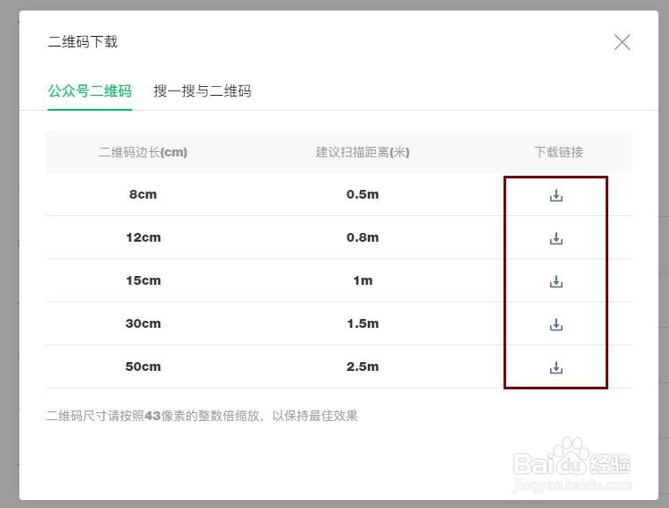Viewport: 669px width, 508px height.
Task: Select the 50cm size cell
Action: tap(143, 366)
